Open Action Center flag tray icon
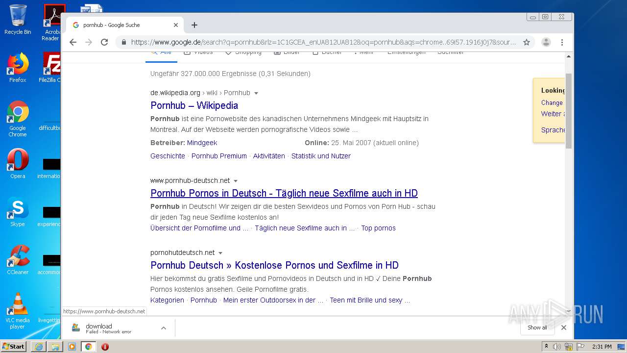This screenshot has height=353, width=627. pos(580,347)
